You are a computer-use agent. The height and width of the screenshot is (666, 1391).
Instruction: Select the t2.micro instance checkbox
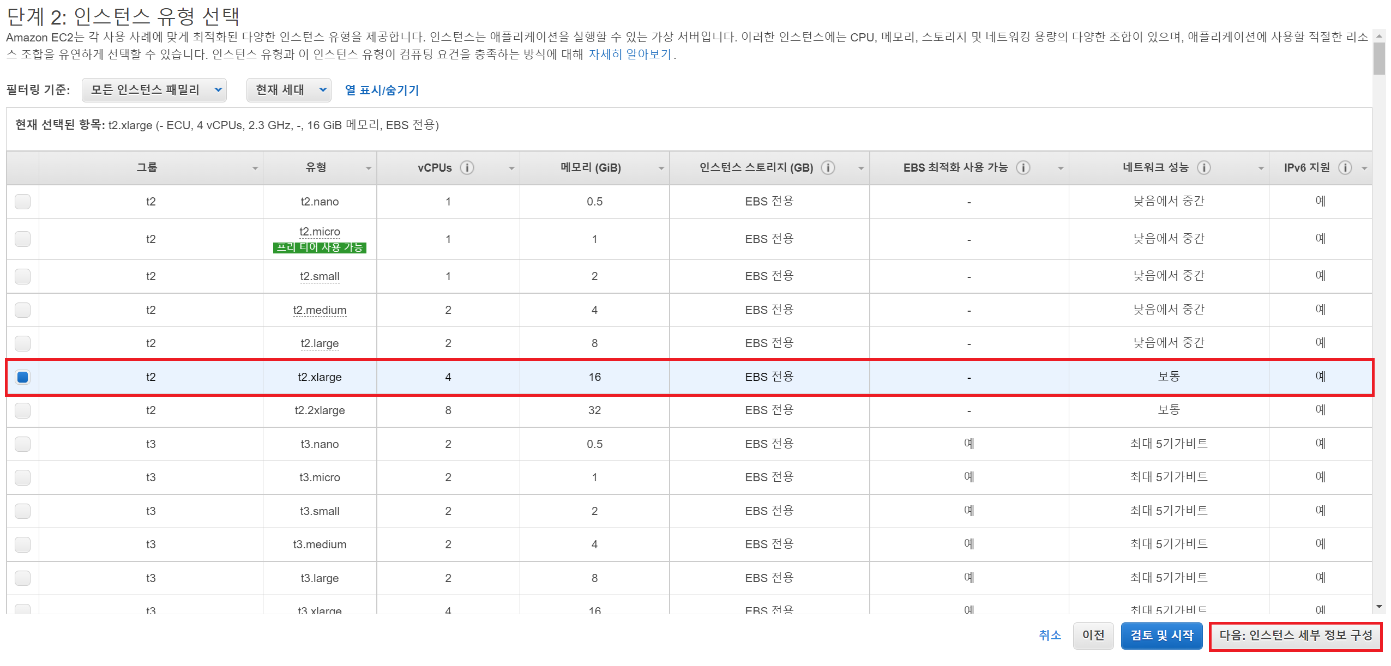pos(22,239)
